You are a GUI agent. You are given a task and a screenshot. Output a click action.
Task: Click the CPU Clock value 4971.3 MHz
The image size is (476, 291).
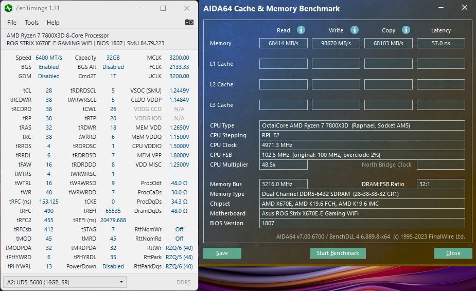[362, 145]
